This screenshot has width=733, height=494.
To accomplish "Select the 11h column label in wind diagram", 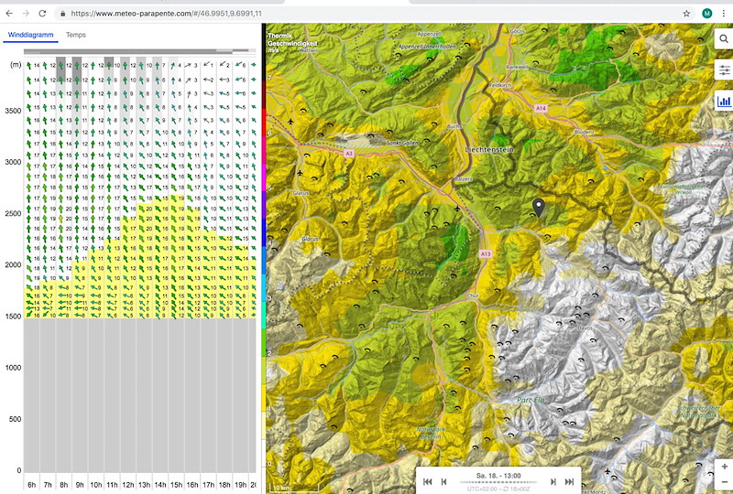I will [112, 485].
